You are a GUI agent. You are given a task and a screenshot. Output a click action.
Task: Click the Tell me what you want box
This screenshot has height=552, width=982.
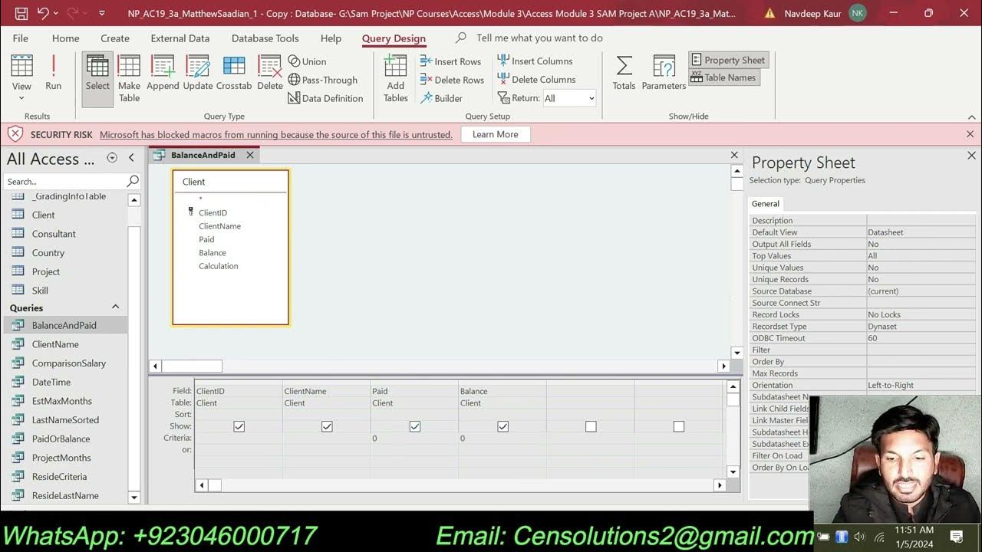[x=539, y=38]
